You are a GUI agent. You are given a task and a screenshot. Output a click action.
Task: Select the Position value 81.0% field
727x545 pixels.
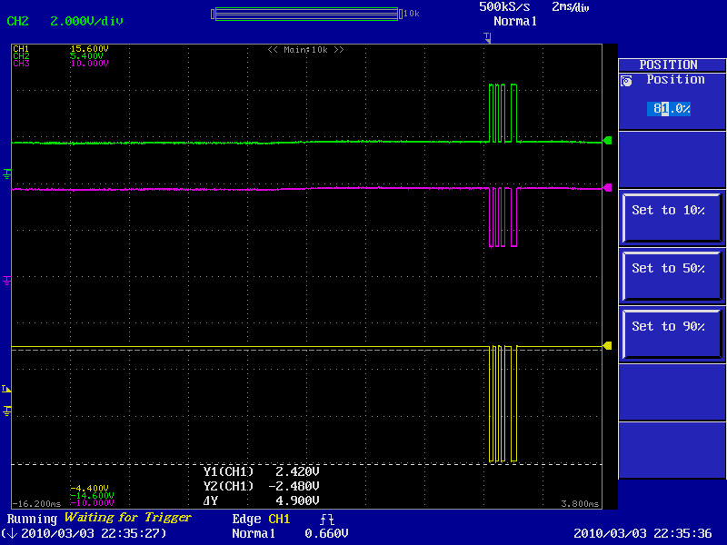tap(669, 109)
